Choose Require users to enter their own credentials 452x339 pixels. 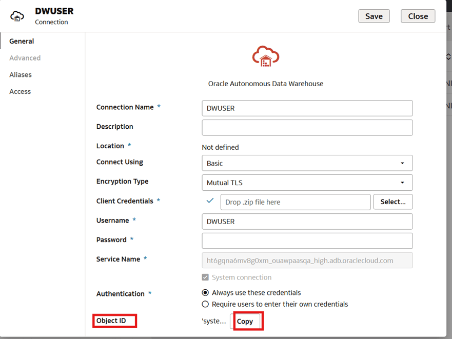[205, 304]
